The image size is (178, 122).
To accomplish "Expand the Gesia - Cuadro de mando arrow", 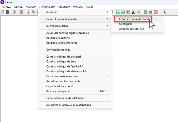I will (x=108, y=19).
